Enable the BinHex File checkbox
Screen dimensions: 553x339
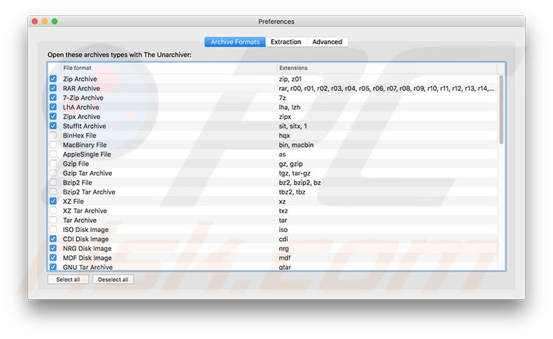coord(53,135)
